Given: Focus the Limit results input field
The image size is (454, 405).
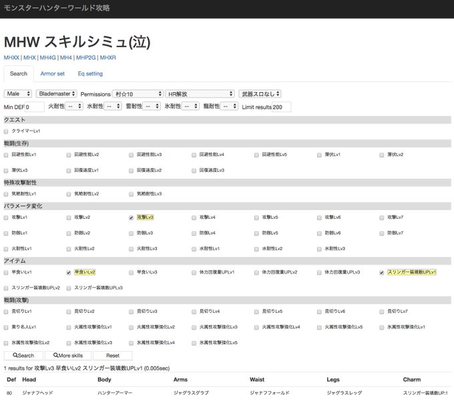Looking at the screenshot, I should click(x=282, y=107).
